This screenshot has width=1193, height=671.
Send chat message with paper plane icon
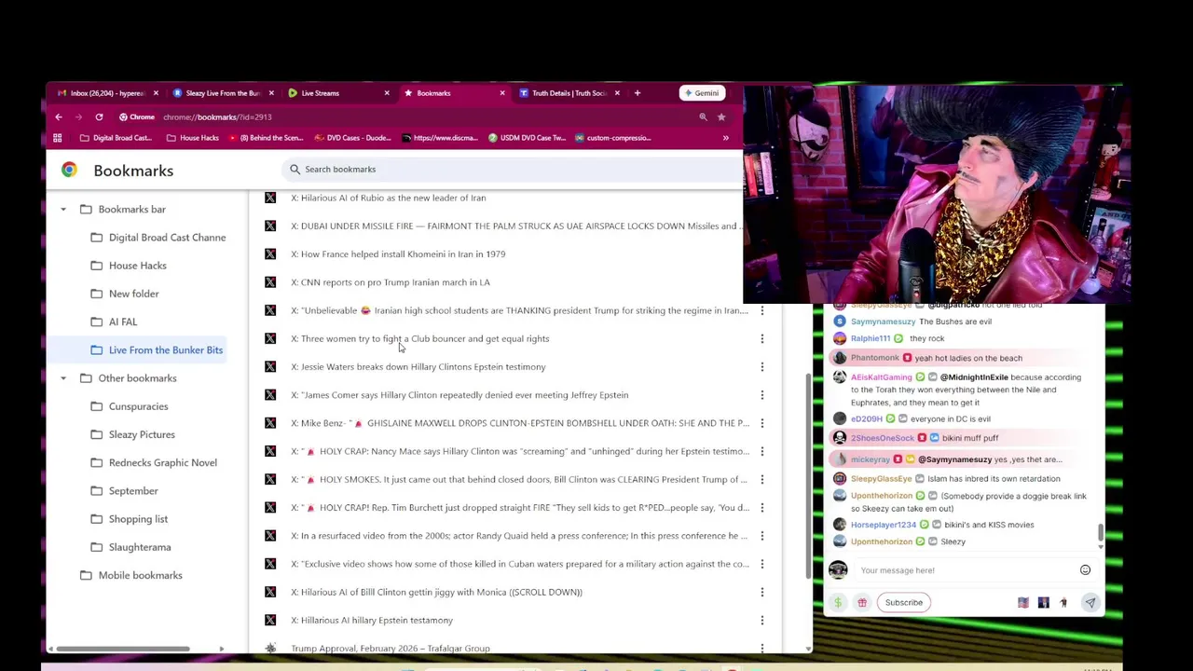pos(1090,602)
